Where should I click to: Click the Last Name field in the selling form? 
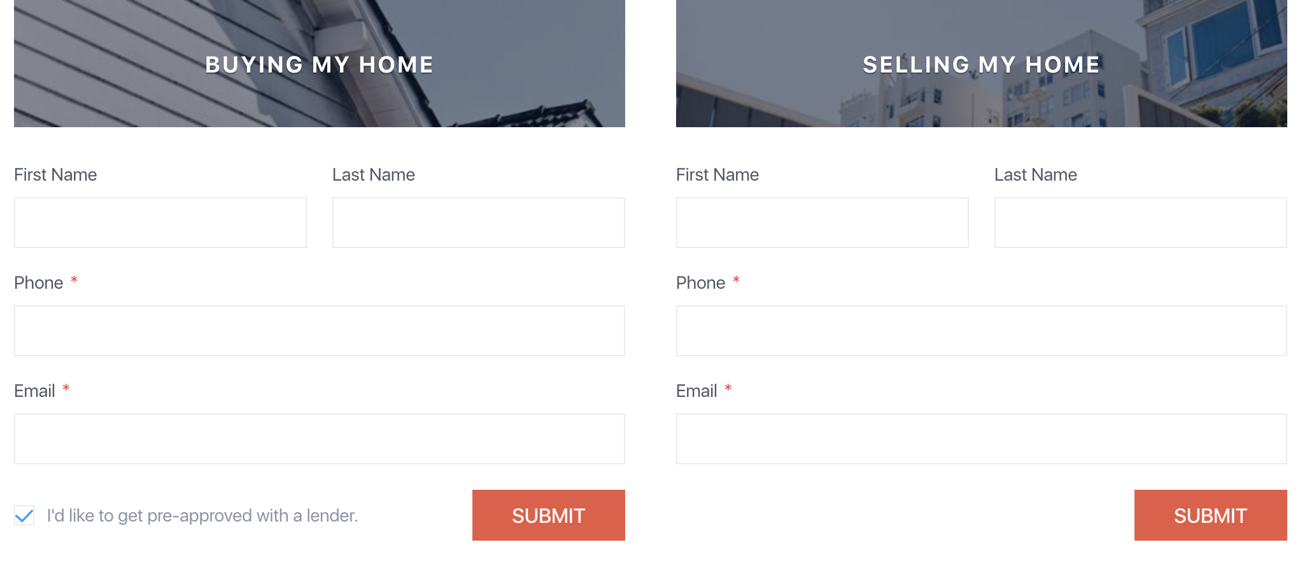pos(1140,222)
